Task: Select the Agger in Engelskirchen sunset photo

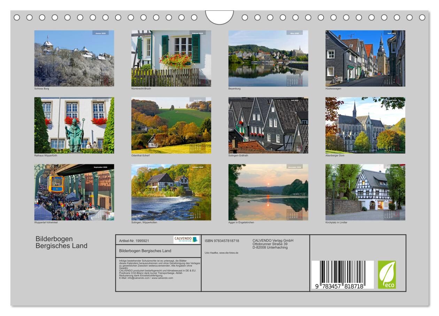Action: (268, 192)
